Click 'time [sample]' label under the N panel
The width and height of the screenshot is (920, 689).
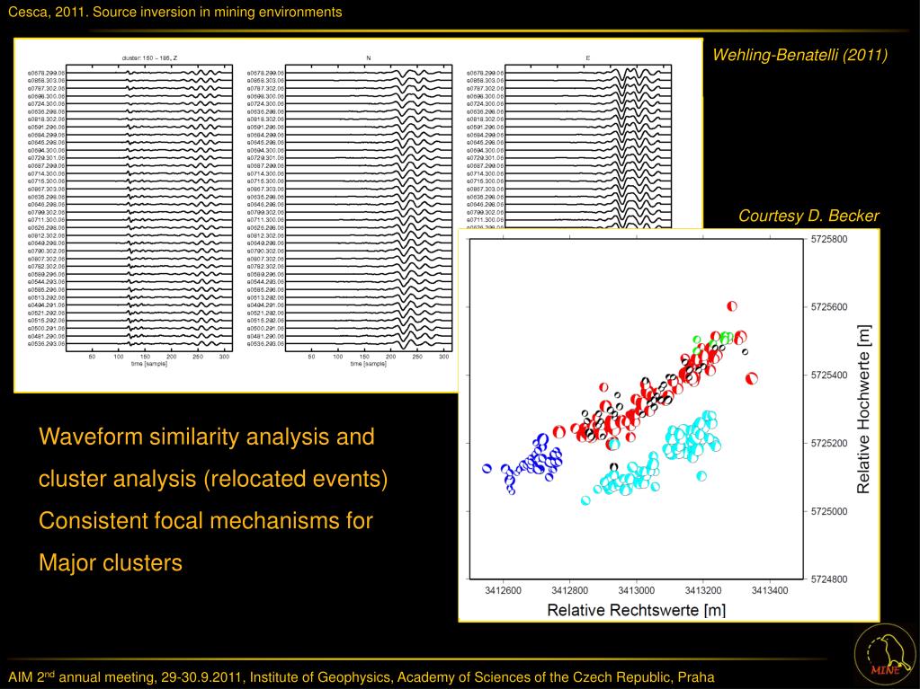369,364
